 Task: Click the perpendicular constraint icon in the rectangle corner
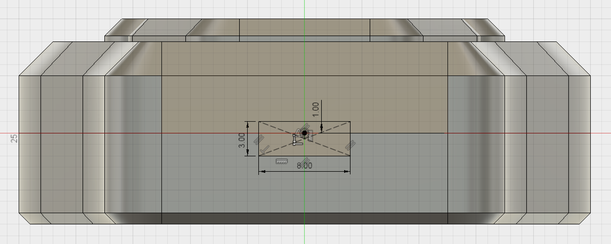(265, 150)
